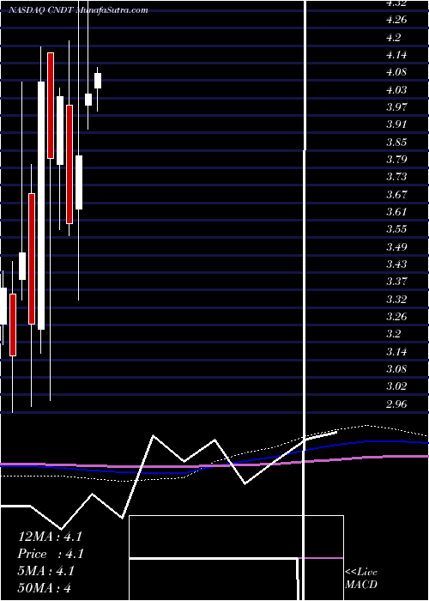Viewport: 429px width, 601px height.
Task: Select the 3.32 price label
Action: coord(396,299)
